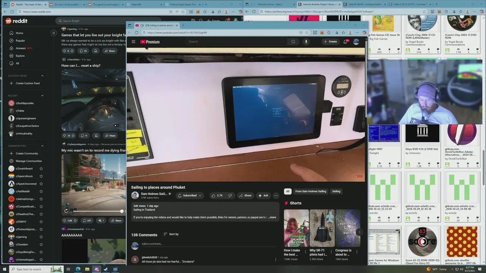Open options for bmitch3020 comment
This screenshot has height=273, width=486.
click(x=276, y=260)
